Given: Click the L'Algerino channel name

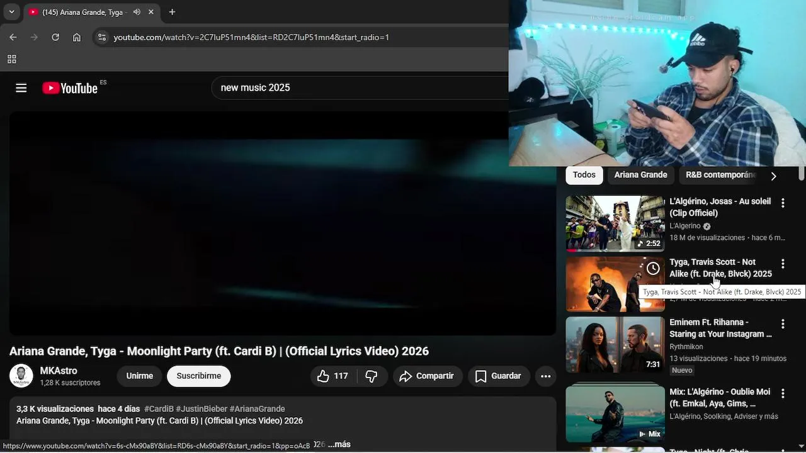Looking at the screenshot, I should [x=685, y=226].
